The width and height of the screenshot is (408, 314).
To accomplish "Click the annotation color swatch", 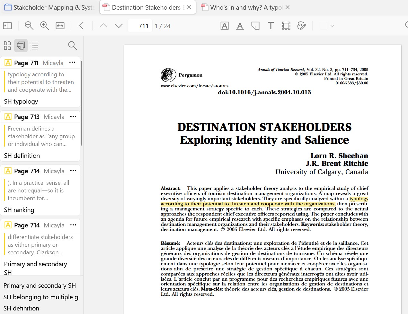I will pyautogui.click(x=324, y=26).
